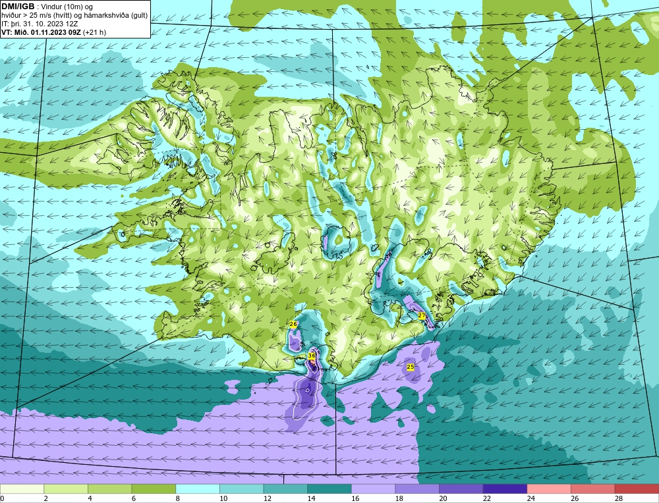Click the 4–6 m/s green swatch
This screenshot has width=659, height=503.
109,489
